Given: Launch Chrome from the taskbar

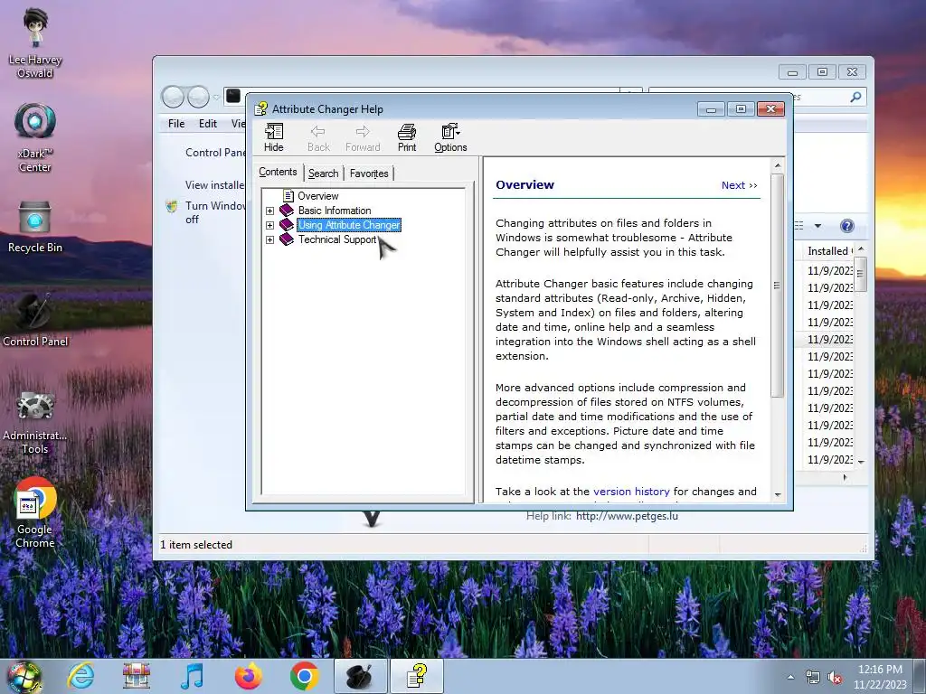Looking at the screenshot, I should pyautogui.click(x=304, y=676).
